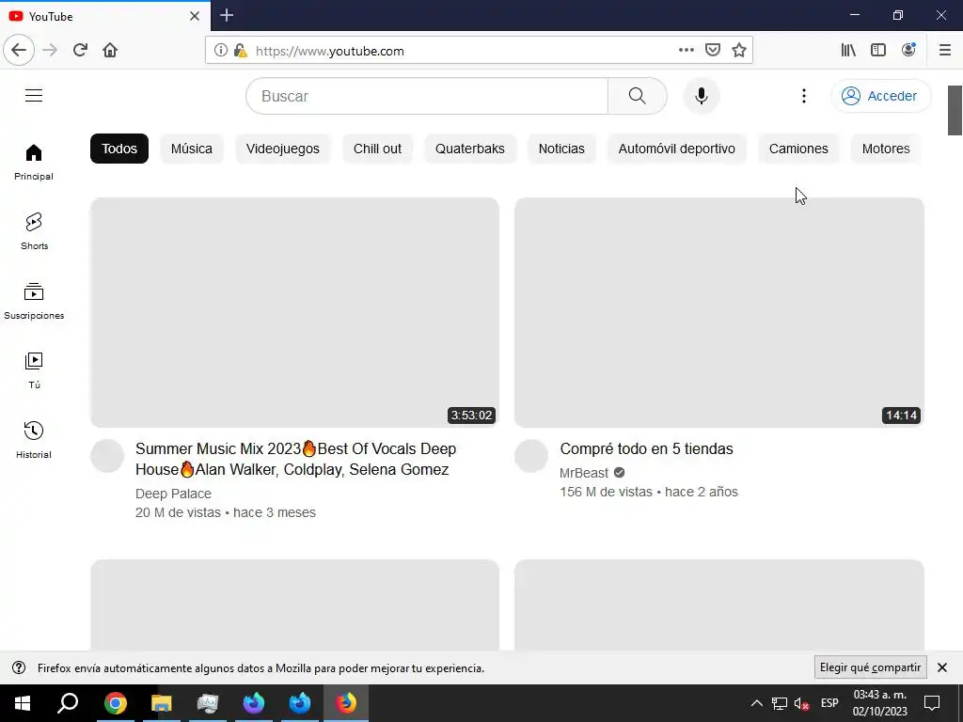Viewport: 963px width, 722px height.
Task: Bookmark this page with star icon
Action: 739,51
